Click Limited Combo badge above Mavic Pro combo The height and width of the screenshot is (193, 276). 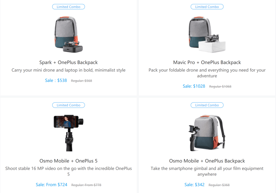207,7
